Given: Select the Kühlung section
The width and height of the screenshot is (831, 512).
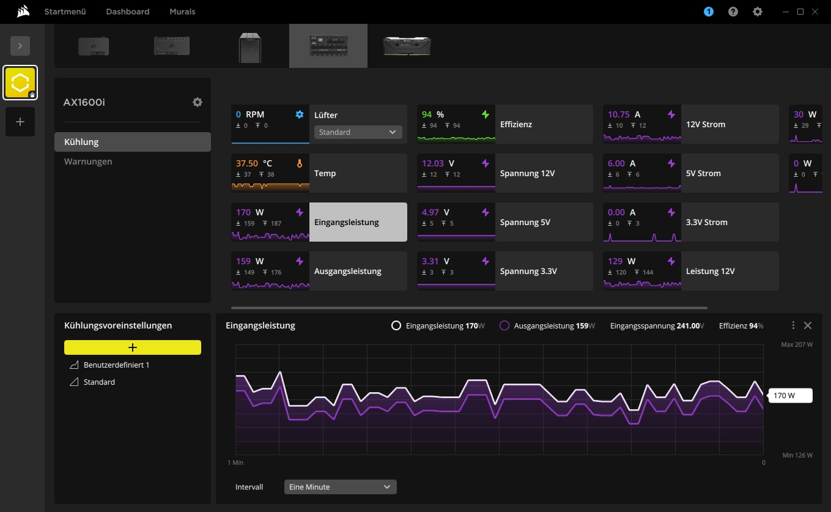Looking at the screenshot, I should tap(133, 142).
